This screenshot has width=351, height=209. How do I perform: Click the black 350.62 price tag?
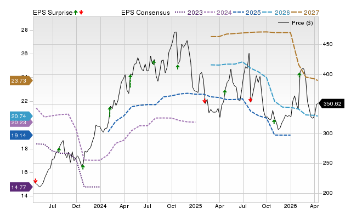[x=331, y=103]
